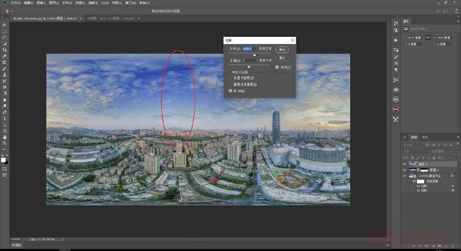Select the Path Selection tool
Image resolution: width=461 pixels, height=251 pixels.
(x=5, y=125)
